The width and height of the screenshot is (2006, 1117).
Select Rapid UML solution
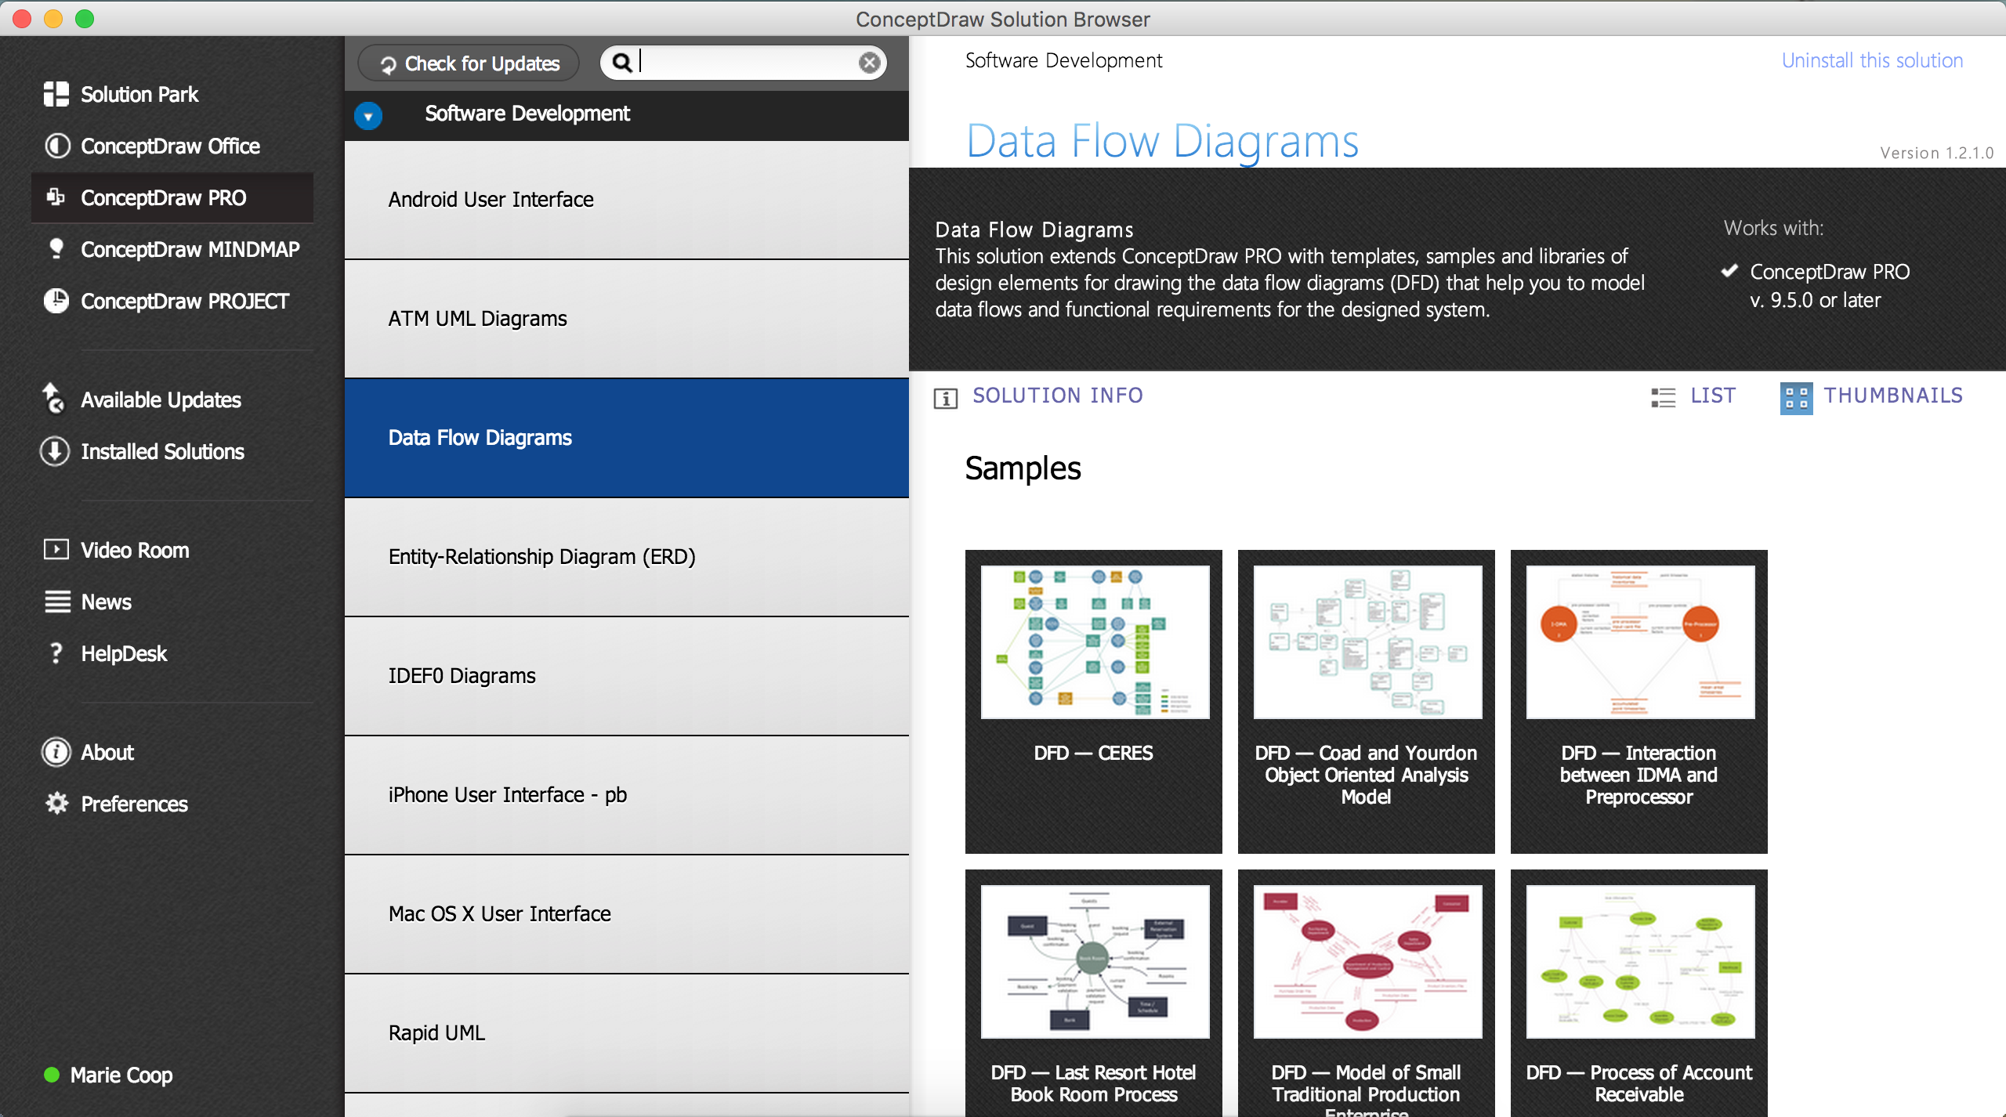tap(627, 1033)
